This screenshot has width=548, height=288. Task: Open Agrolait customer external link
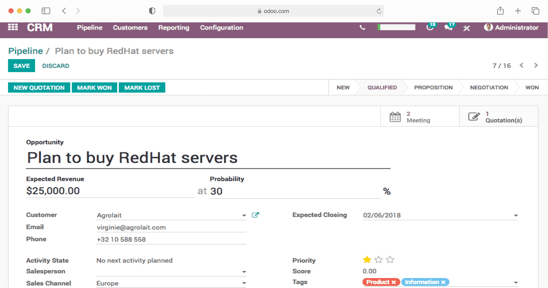(x=255, y=215)
